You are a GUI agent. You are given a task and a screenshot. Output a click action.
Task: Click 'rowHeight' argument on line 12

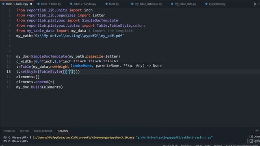(x=60, y=67)
